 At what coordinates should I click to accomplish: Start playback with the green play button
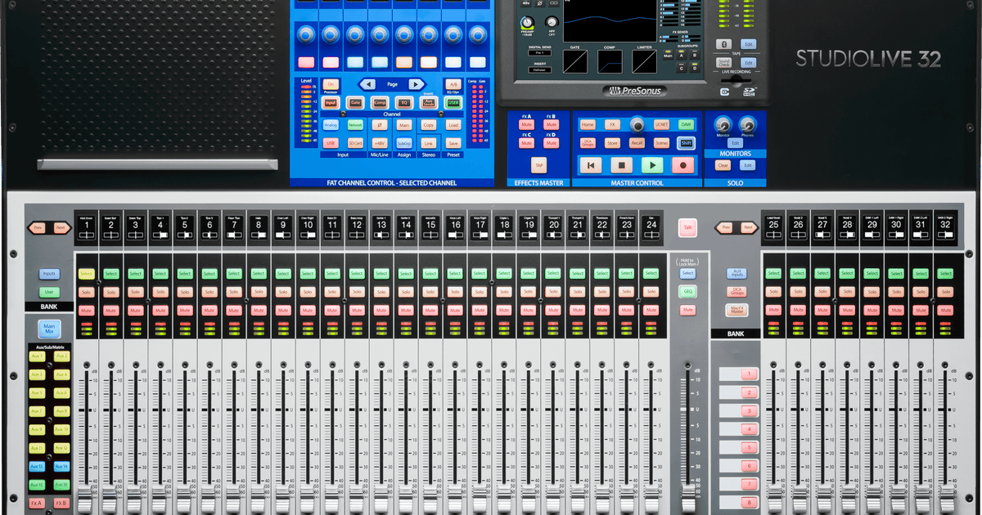(x=652, y=165)
